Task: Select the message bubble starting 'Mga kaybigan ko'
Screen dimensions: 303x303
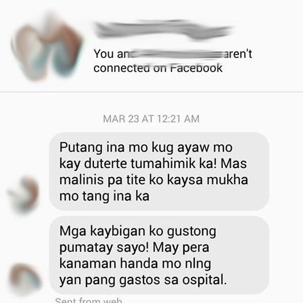Action: 159,255
